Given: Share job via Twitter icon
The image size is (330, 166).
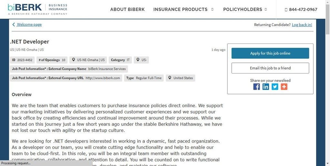Looking at the screenshot, I should (275, 87).
